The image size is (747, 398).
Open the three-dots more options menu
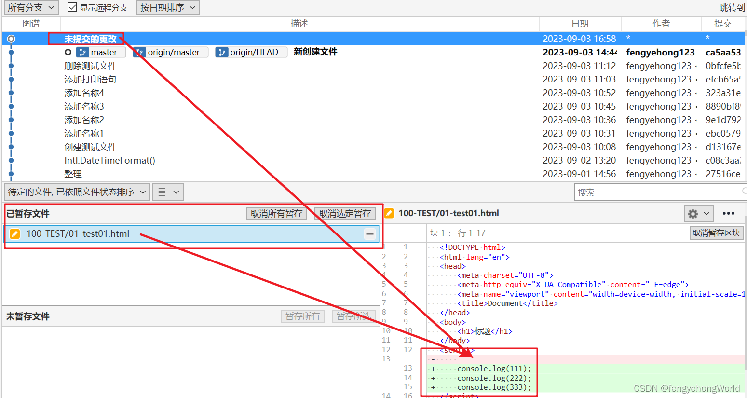click(x=729, y=213)
